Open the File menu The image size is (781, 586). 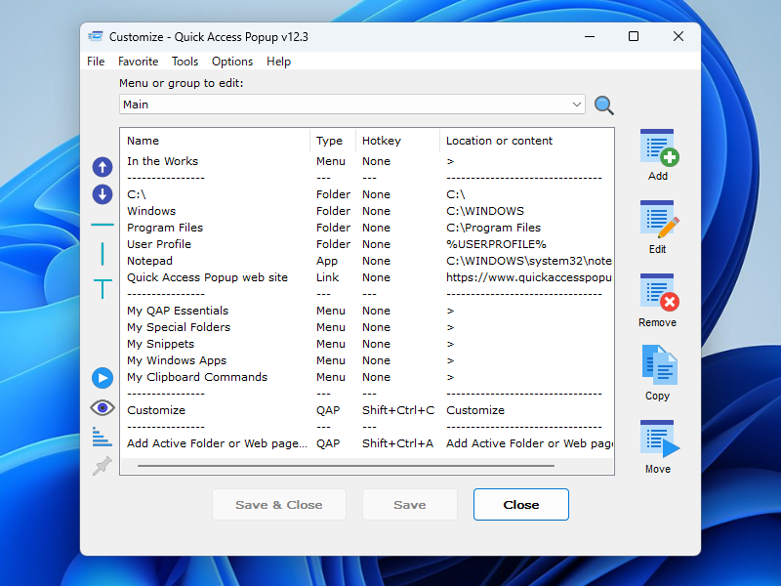(x=96, y=62)
